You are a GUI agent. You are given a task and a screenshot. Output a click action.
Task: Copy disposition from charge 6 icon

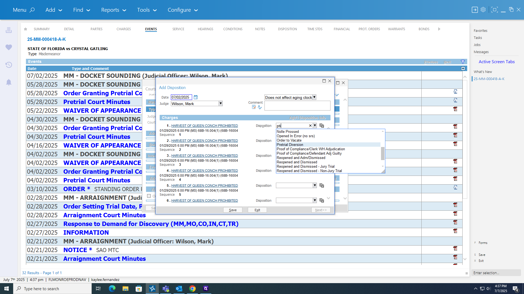click(322, 200)
